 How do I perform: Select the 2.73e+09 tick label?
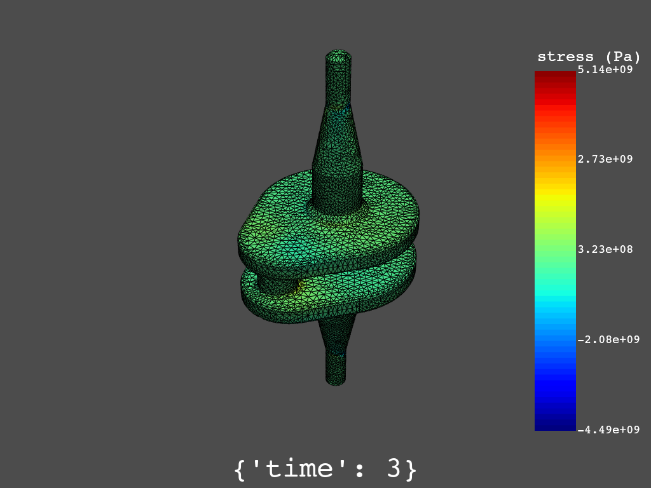coord(605,159)
